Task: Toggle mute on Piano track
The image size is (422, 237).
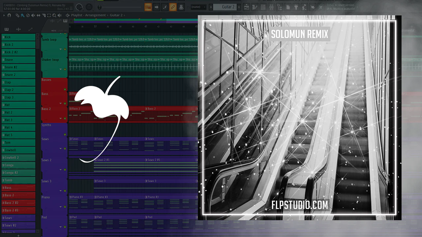Action: (65, 207)
